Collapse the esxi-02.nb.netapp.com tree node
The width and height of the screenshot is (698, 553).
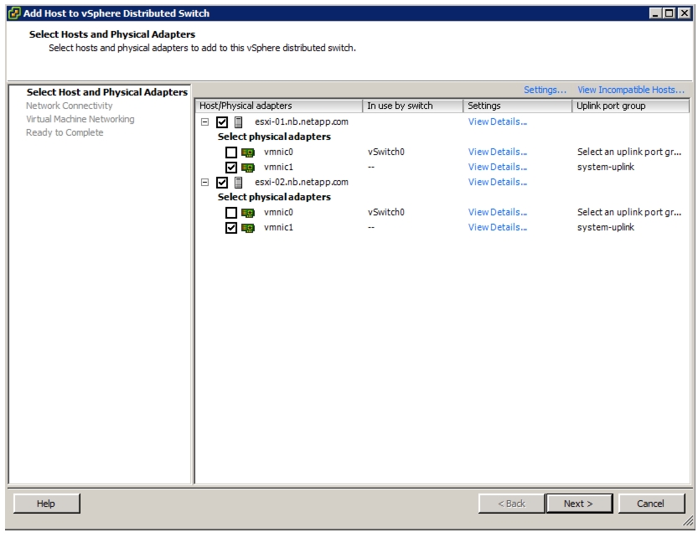click(204, 182)
